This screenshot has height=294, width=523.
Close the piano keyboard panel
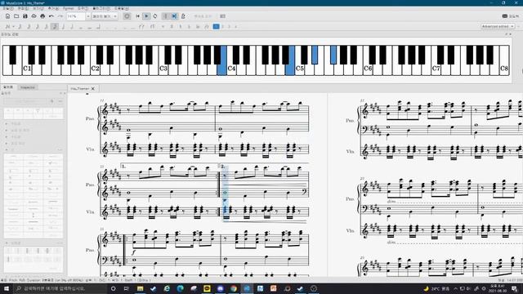510,34
